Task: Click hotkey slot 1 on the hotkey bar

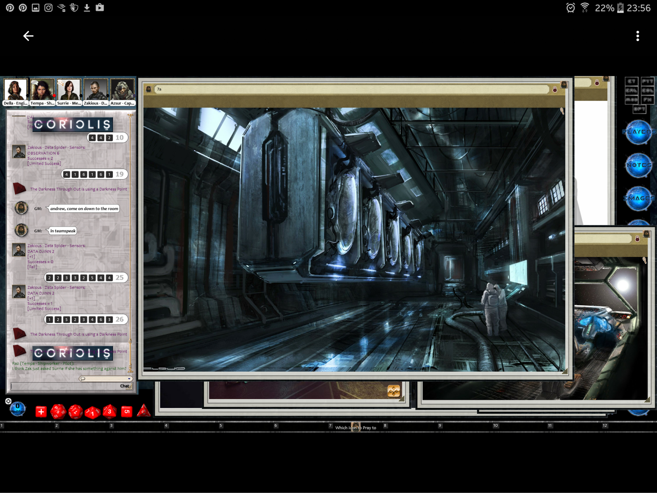Action: 27,427
